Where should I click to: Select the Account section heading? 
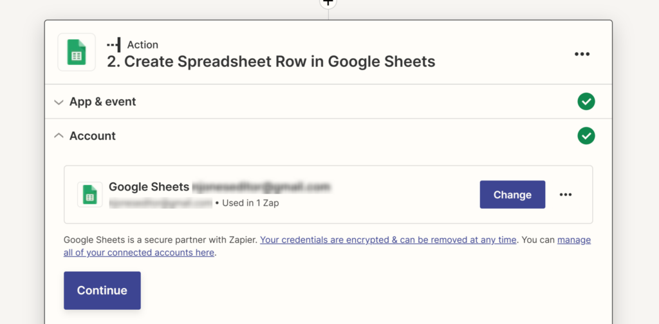pyautogui.click(x=93, y=136)
